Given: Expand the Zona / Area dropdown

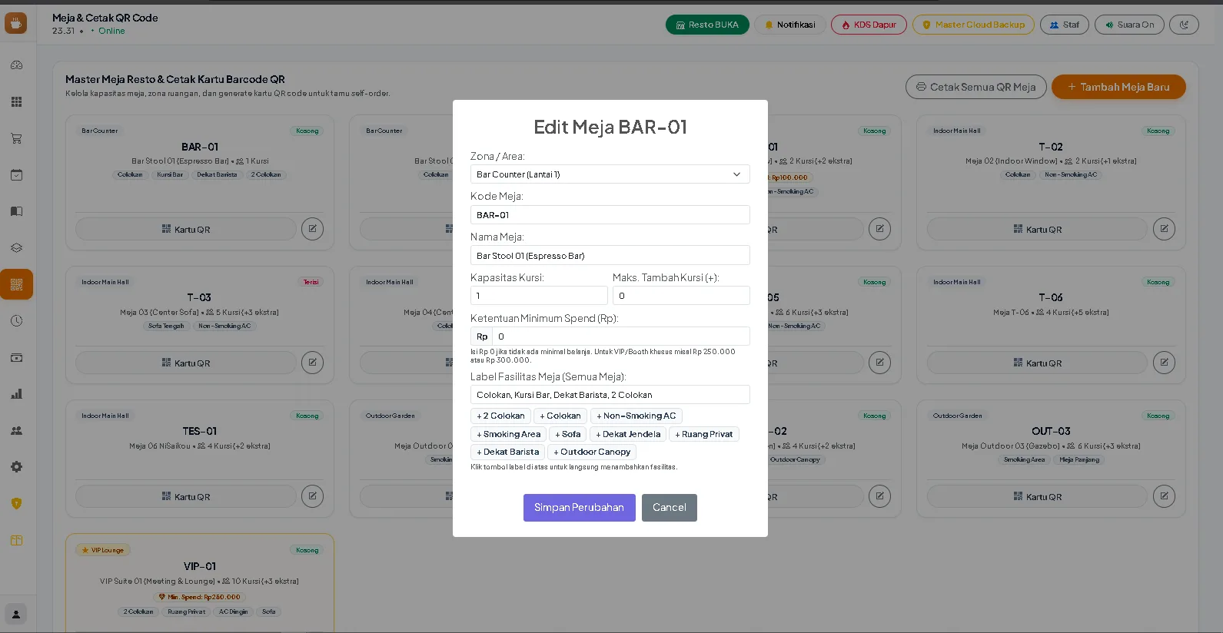Looking at the screenshot, I should [610, 174].
